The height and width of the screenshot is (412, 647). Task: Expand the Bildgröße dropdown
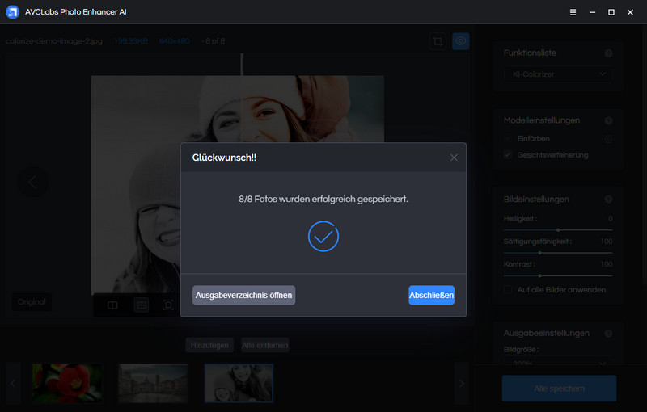pyautogui.click(x=556, y=364)
